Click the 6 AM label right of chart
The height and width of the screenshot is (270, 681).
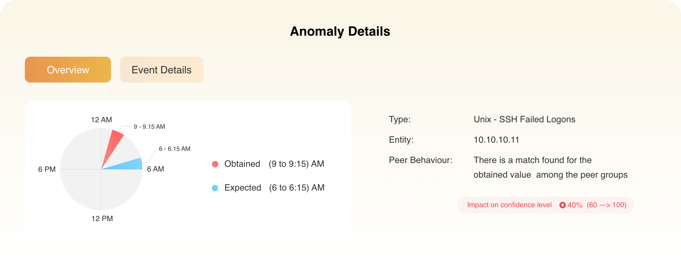(156, 169)
